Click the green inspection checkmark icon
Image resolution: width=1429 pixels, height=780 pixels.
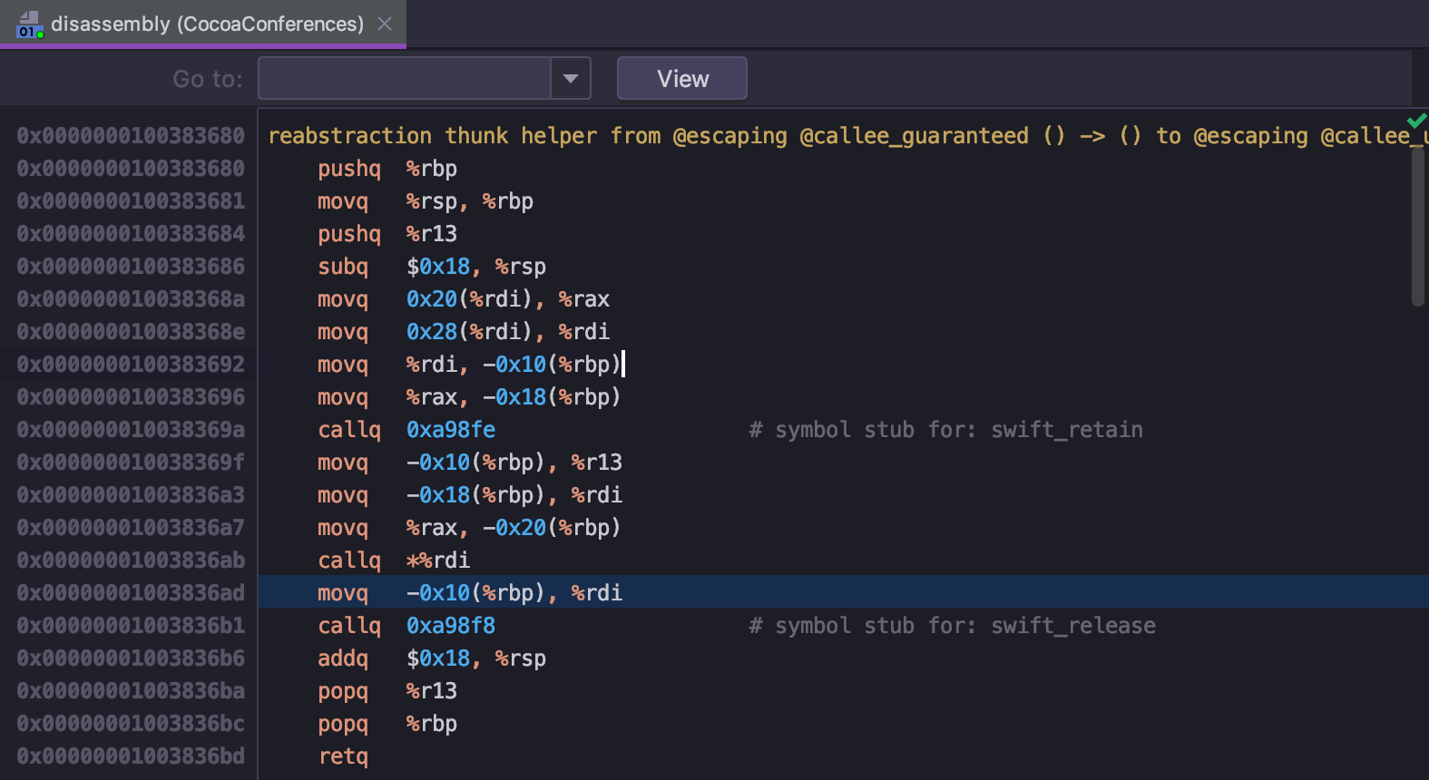click(1416, 121)
